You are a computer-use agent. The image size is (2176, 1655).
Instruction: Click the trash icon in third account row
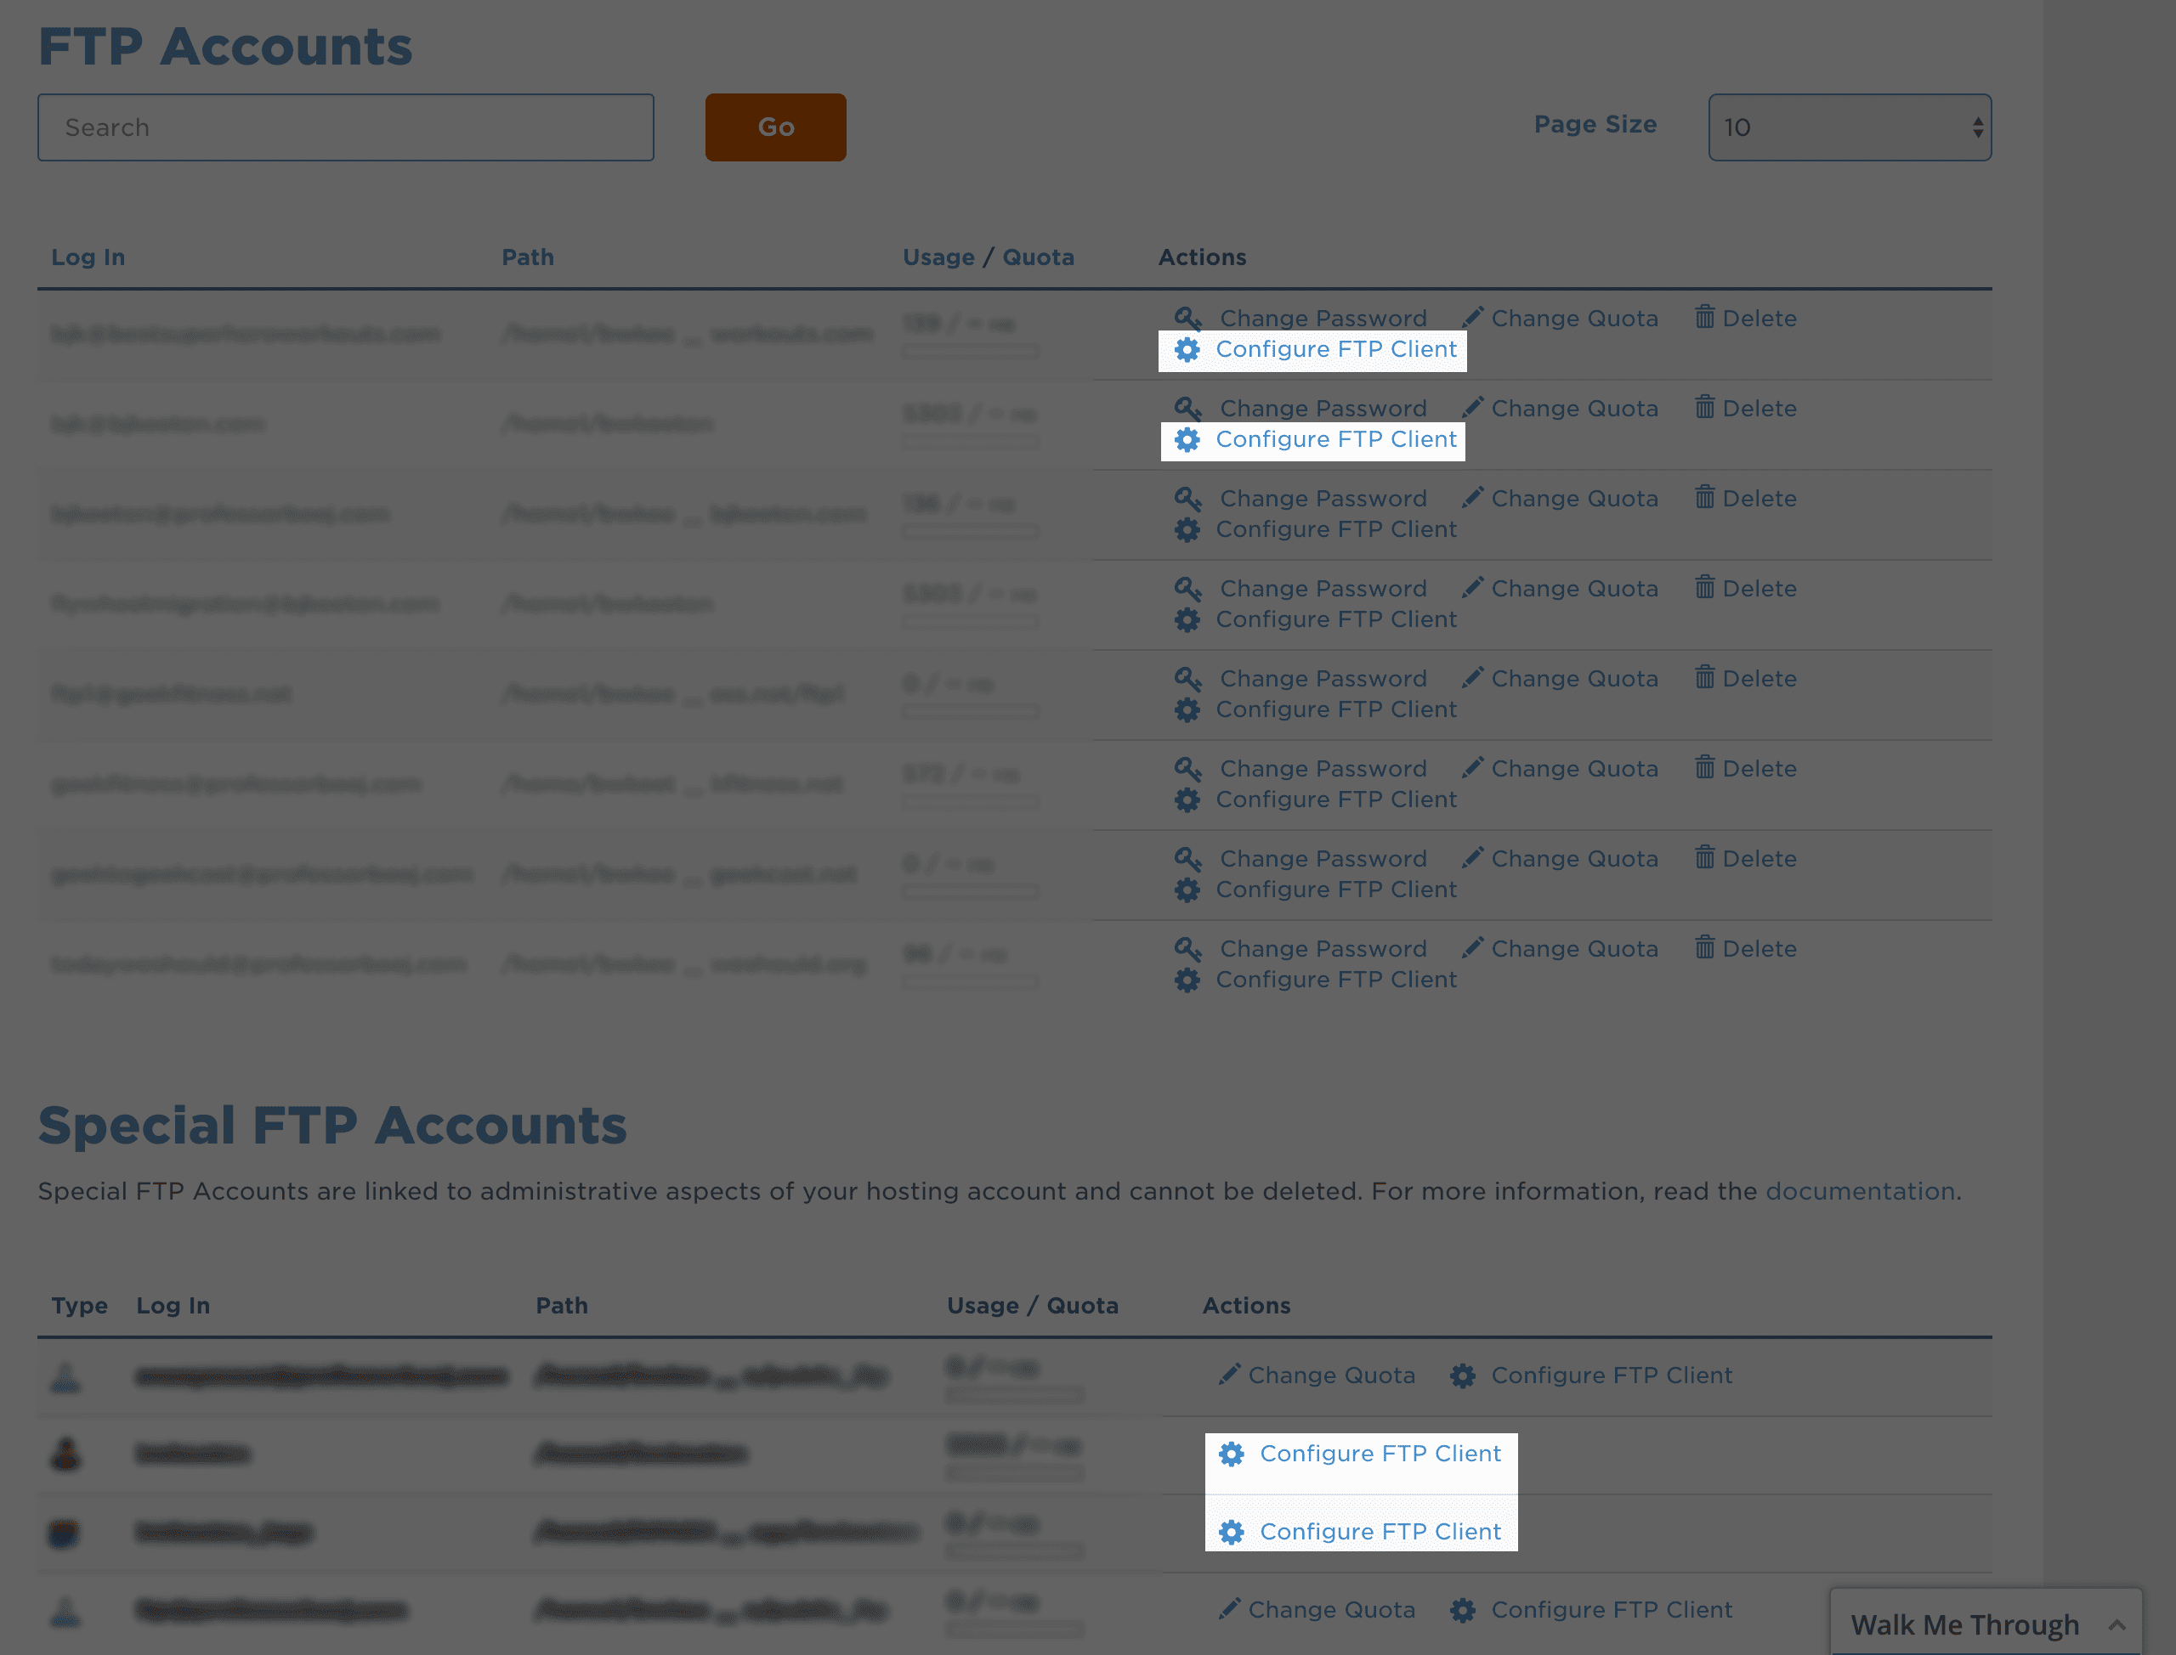(x=1704, y=498)
